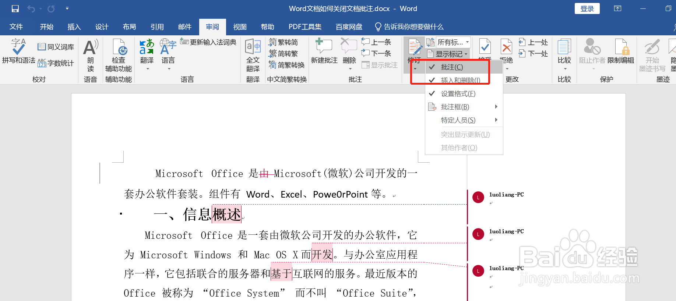Click highlighted word 概述 in heading
The width and height of the screenshot is (676, 301).
pos(226,214)
